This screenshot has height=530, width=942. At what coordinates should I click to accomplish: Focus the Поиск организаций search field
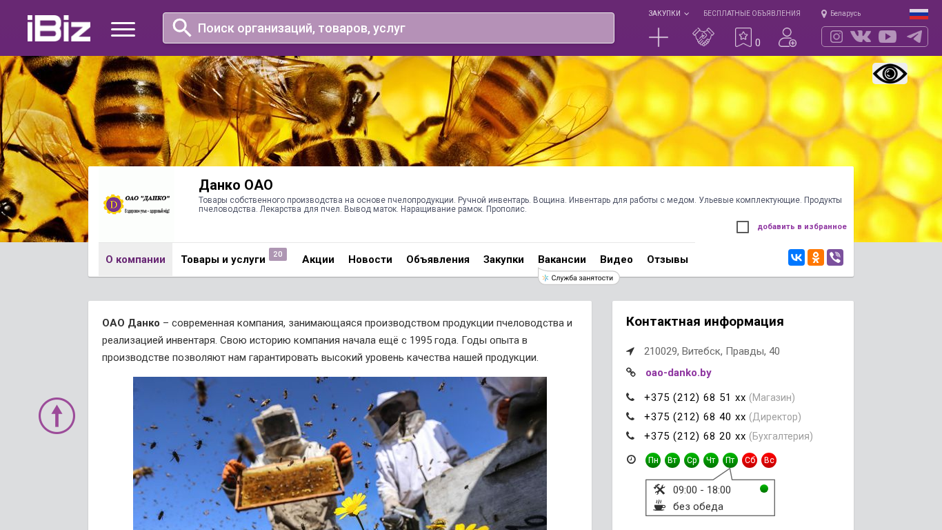click(388, 28)
